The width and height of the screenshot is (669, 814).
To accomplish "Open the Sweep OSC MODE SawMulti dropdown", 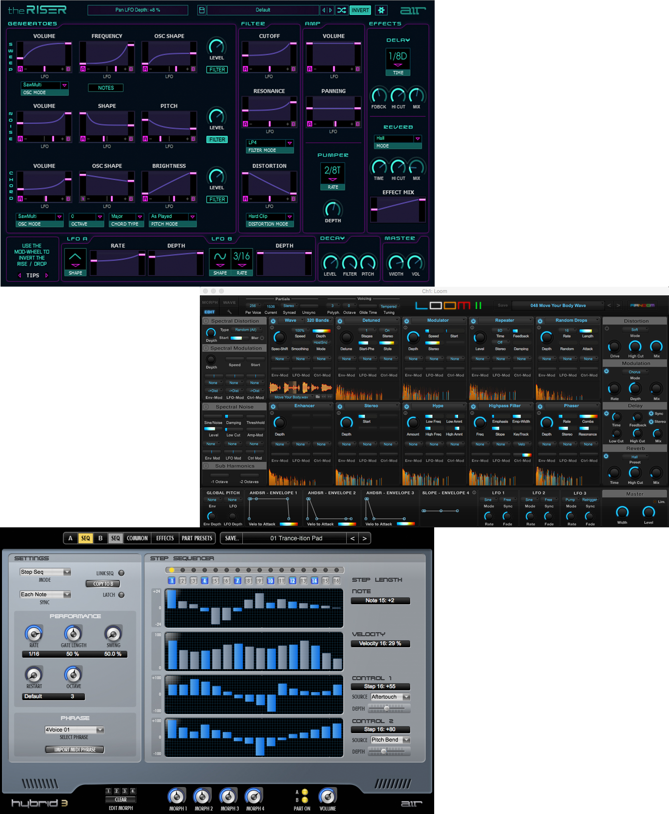I will (x=44, y=85).
